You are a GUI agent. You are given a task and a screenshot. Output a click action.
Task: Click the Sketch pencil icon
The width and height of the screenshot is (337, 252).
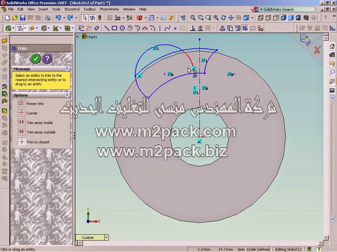(81, 28)
